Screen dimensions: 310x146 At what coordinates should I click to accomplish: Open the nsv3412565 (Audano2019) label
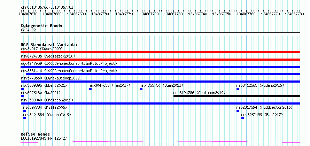point(260,85)
